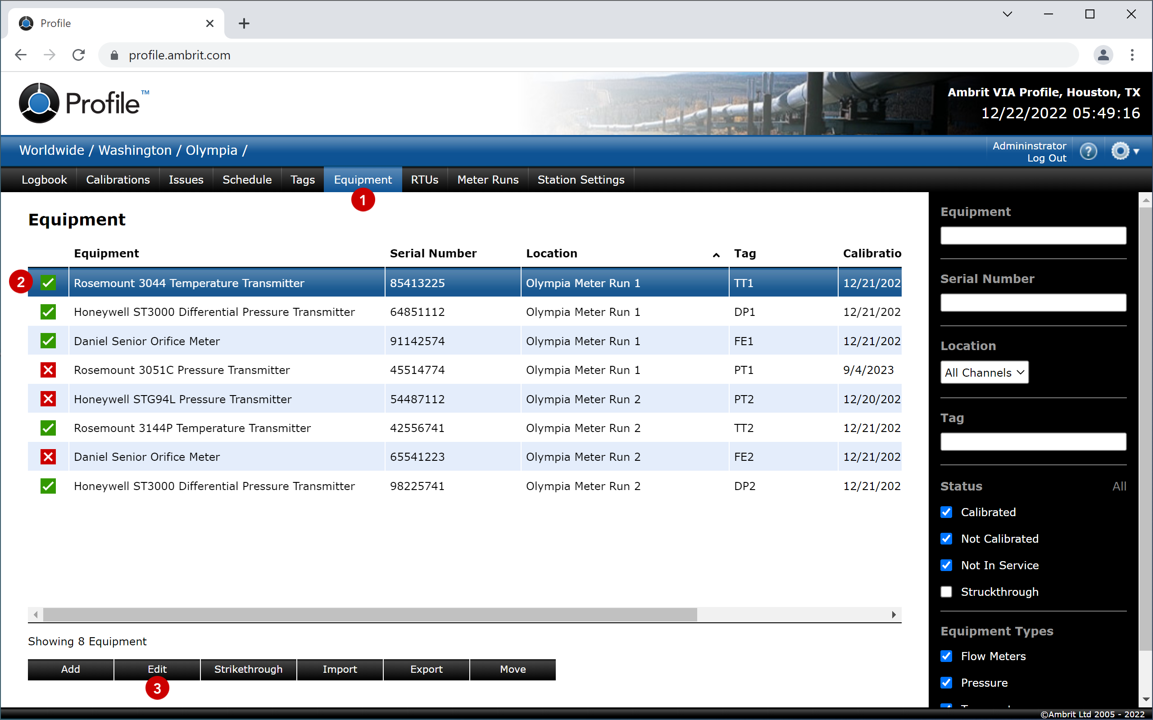Open the settings gear icon menu
This screenshot has width=1153, height=720.
1125,152
